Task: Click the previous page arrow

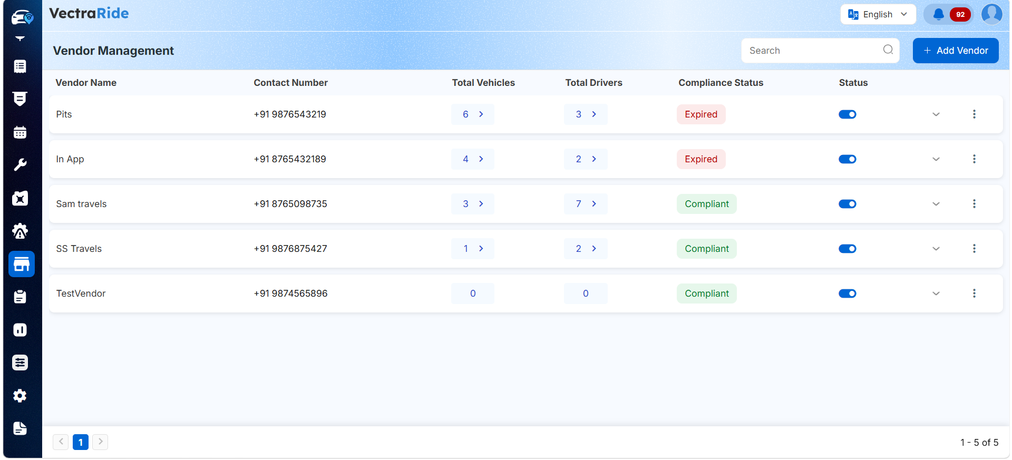Action: click(61, 442)
